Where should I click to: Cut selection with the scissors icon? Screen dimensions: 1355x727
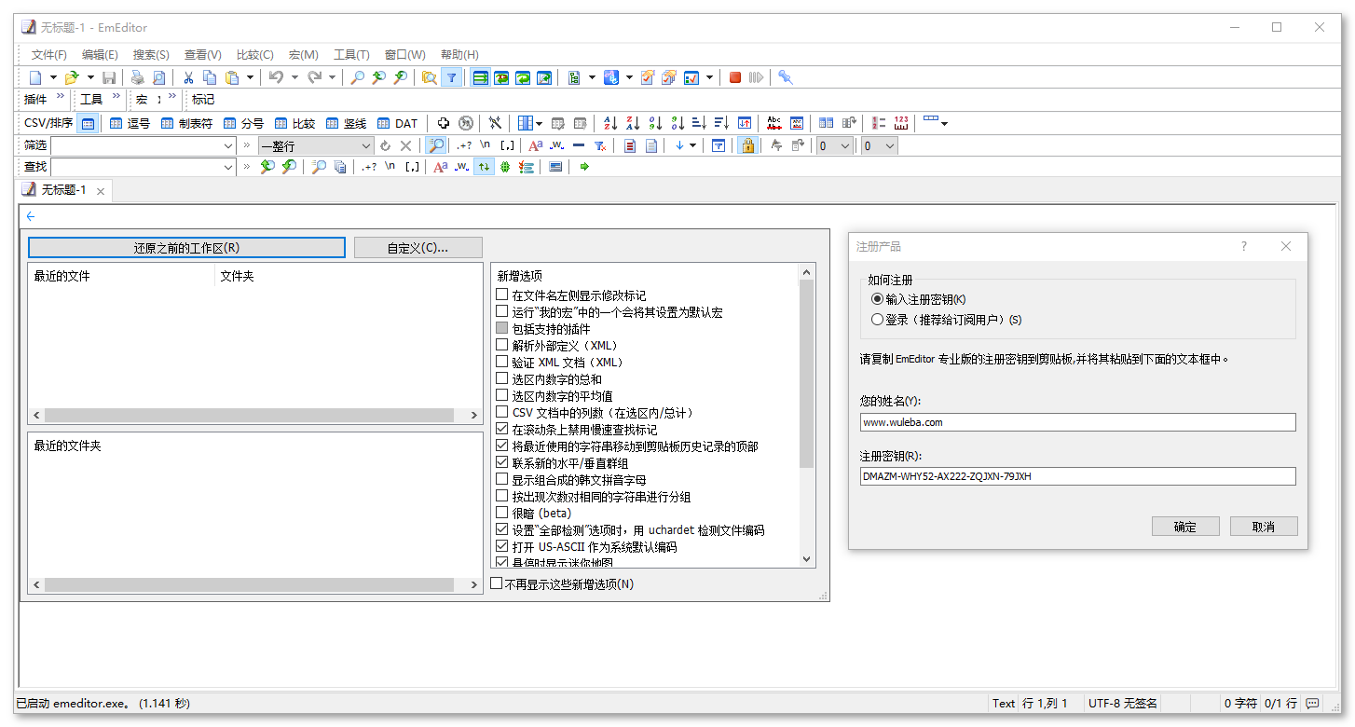point(188,77)
